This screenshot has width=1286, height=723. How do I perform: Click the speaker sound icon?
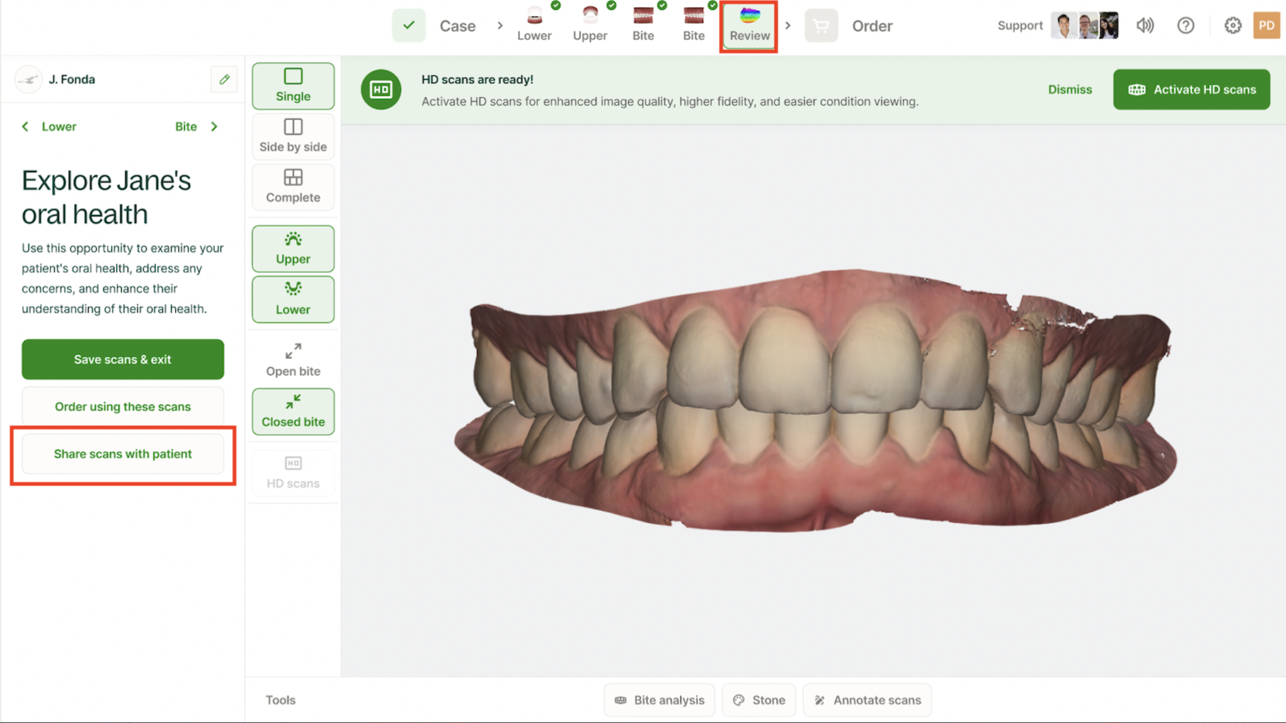tap(1144, 25)
